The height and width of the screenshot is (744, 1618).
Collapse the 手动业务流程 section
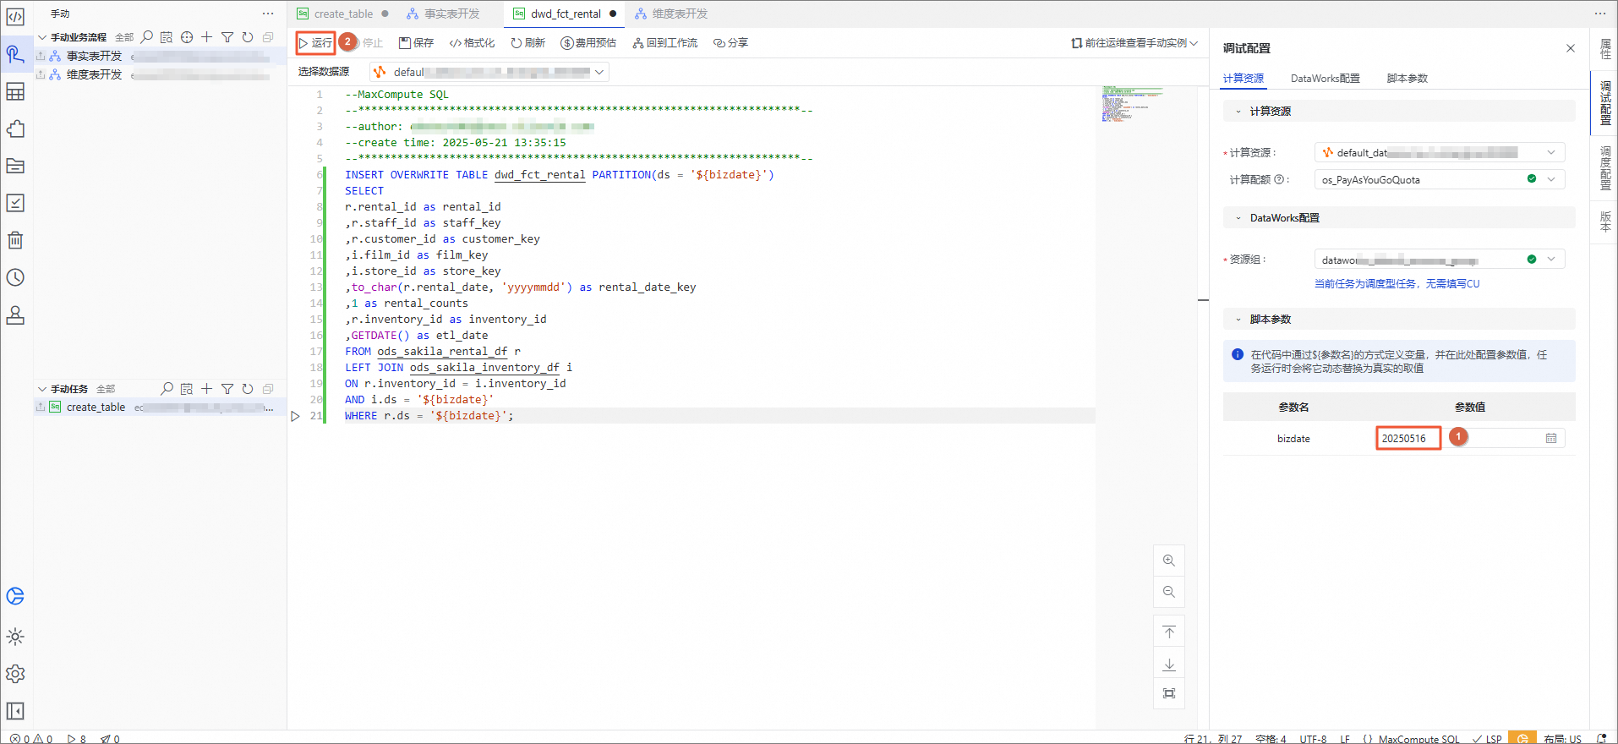point(41,37)
